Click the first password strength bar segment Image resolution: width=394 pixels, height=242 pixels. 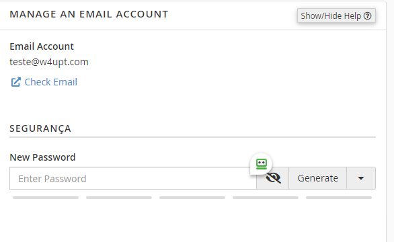pyautogui.click(x=46, y=198)
